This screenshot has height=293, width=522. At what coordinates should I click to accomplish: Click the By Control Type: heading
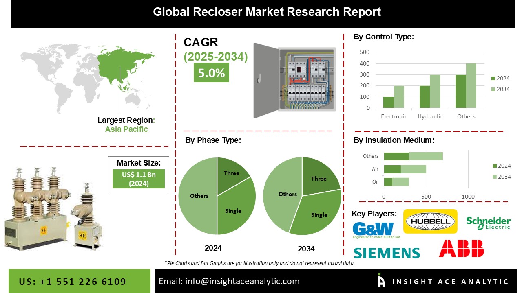pyautogui.click(x=383, y=37)
